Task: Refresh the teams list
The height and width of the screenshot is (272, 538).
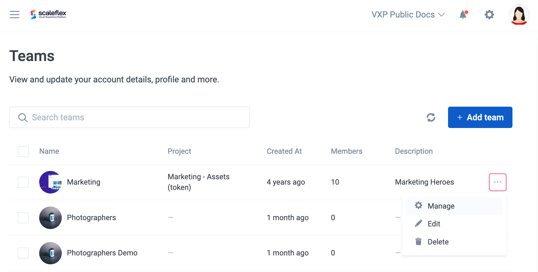Action: 431,117
